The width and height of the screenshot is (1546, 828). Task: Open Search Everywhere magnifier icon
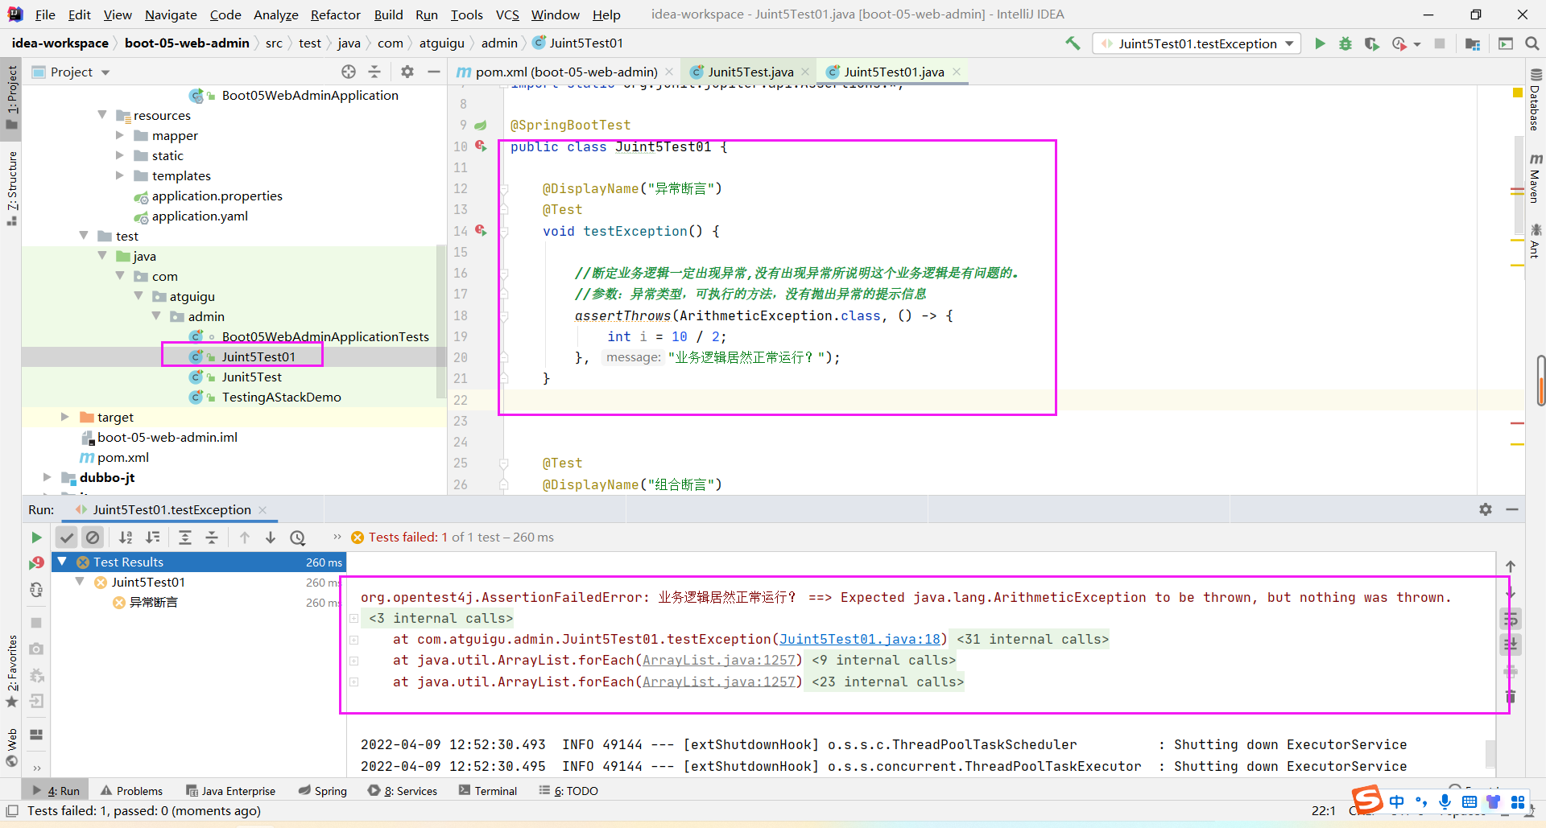click(1532, 43)
